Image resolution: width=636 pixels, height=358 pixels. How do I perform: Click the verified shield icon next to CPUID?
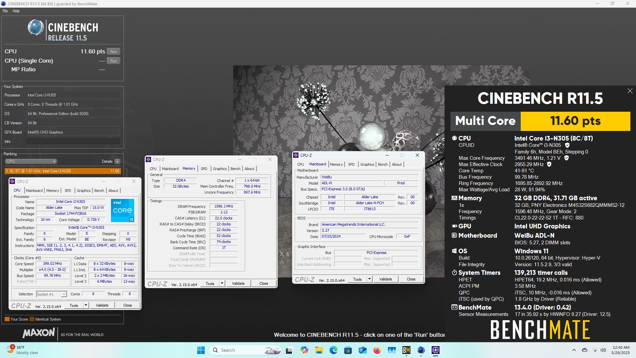(x=567, y=145)
